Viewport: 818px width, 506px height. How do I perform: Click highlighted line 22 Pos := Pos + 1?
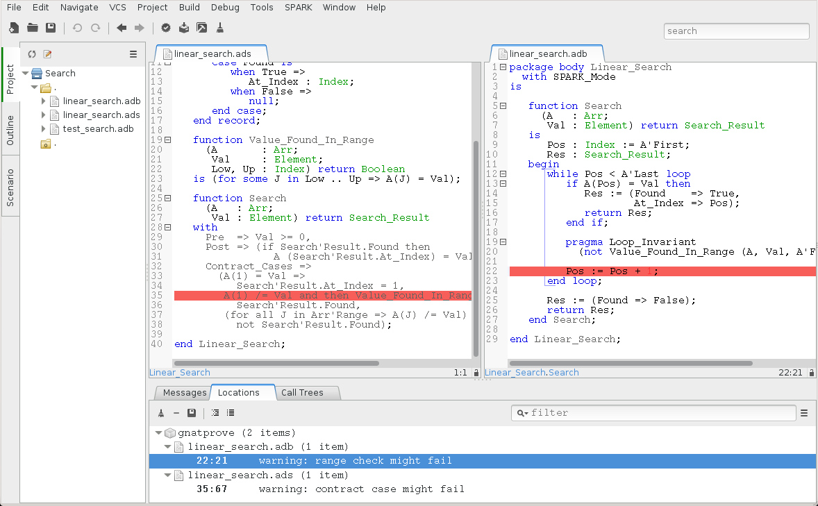point(662,271)
